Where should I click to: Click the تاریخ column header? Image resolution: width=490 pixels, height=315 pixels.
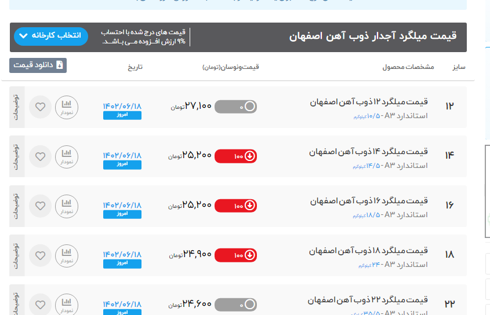[x=135, y=67]
